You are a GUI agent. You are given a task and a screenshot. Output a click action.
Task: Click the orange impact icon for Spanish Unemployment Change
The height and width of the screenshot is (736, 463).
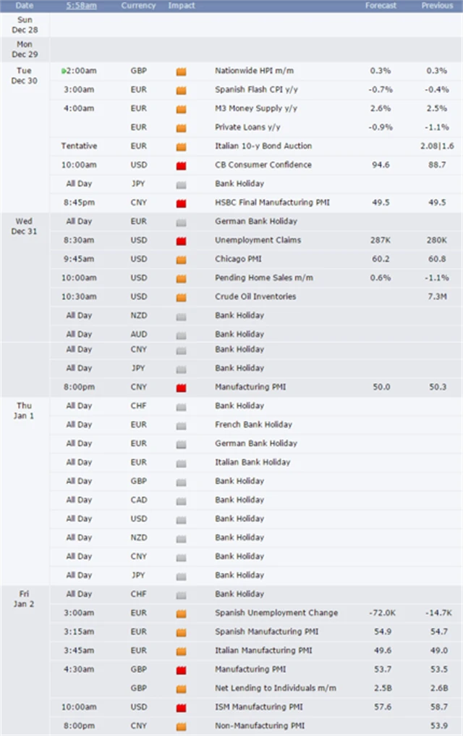181,613
